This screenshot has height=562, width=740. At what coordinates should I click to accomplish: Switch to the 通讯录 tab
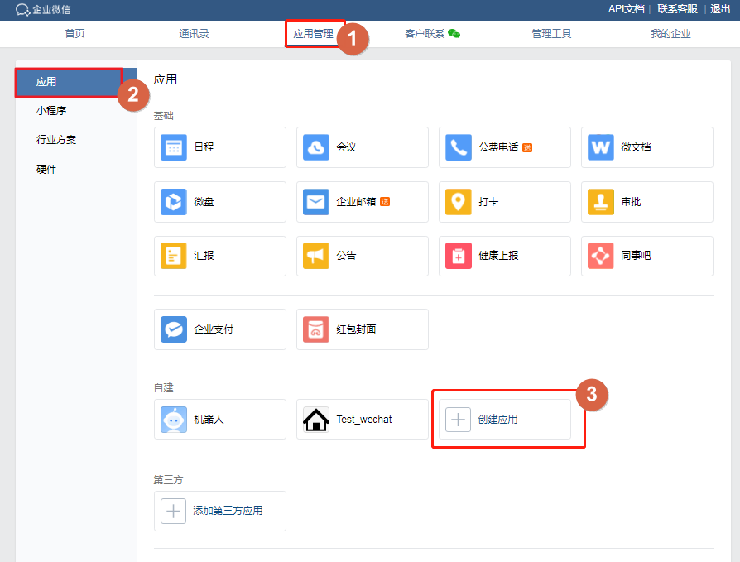[x=194, y=34]
